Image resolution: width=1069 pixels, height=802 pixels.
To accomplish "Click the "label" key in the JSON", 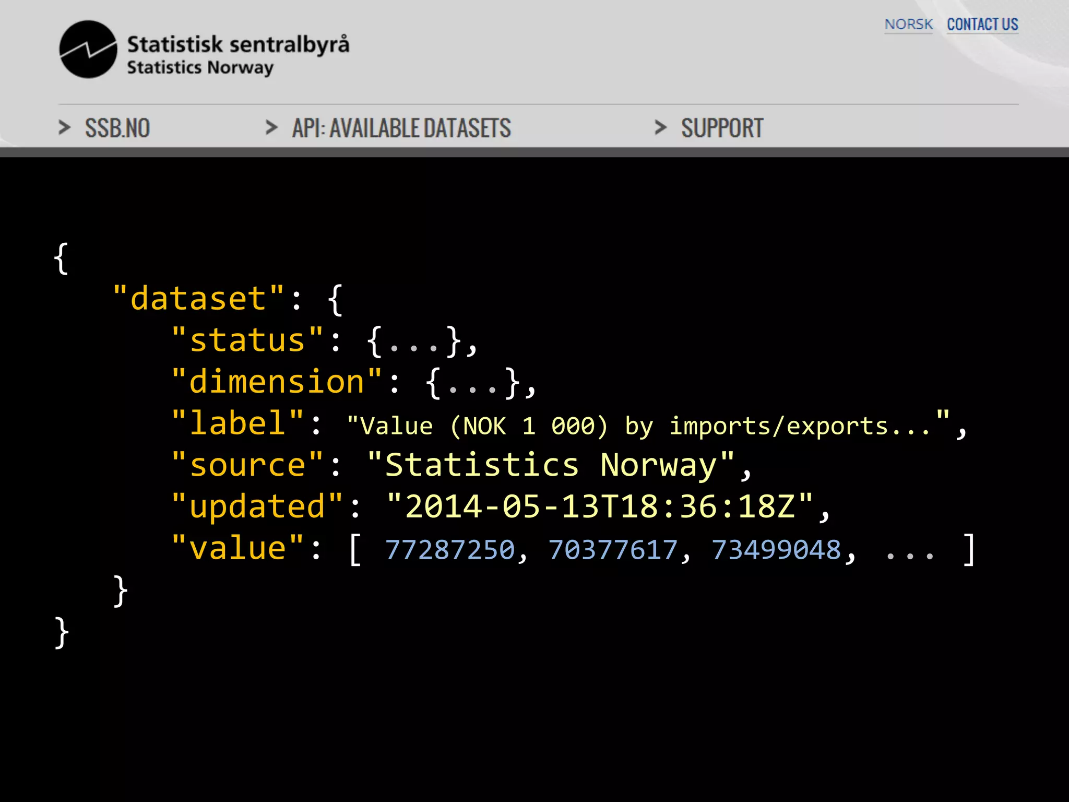I will [237, 423].
